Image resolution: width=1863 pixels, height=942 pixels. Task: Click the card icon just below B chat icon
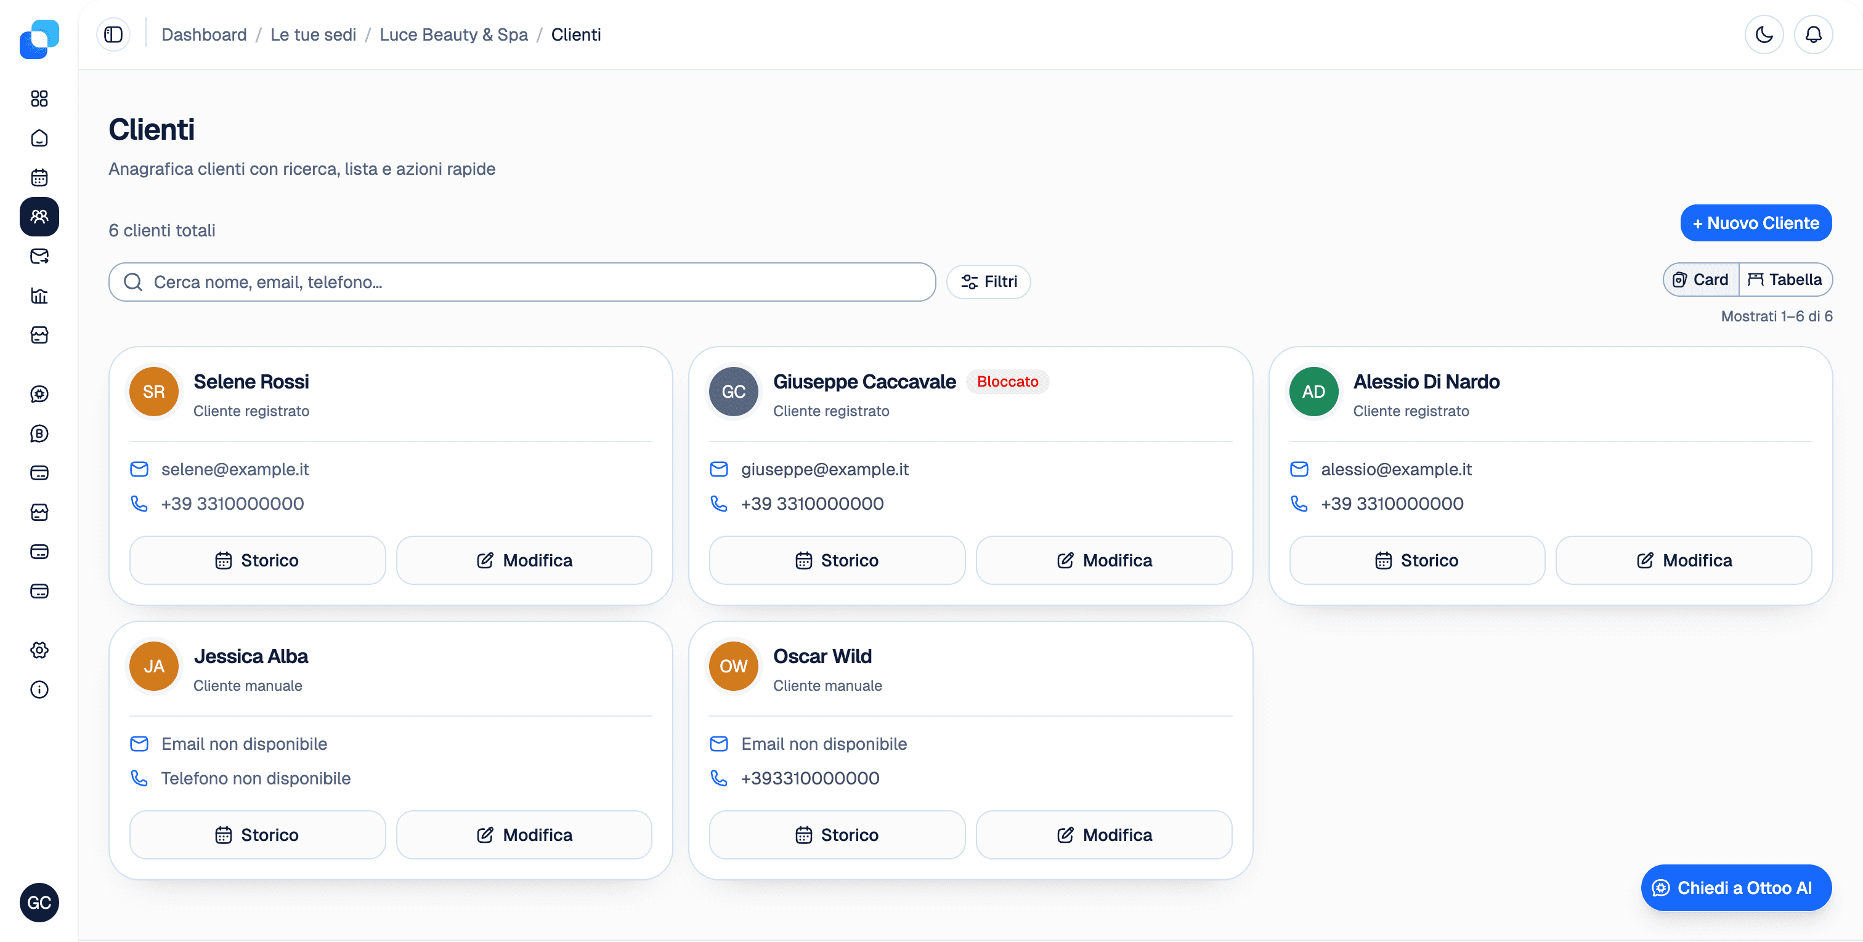pos(39,473)
